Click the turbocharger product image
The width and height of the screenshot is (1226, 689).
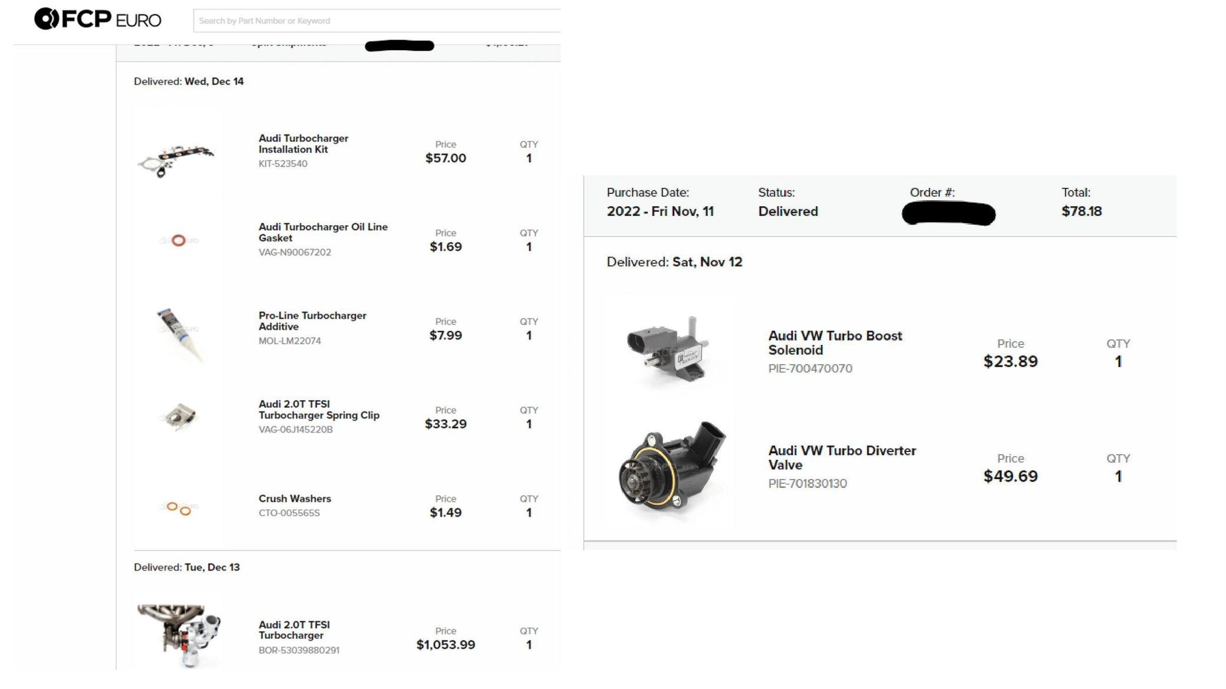point(179,636)
